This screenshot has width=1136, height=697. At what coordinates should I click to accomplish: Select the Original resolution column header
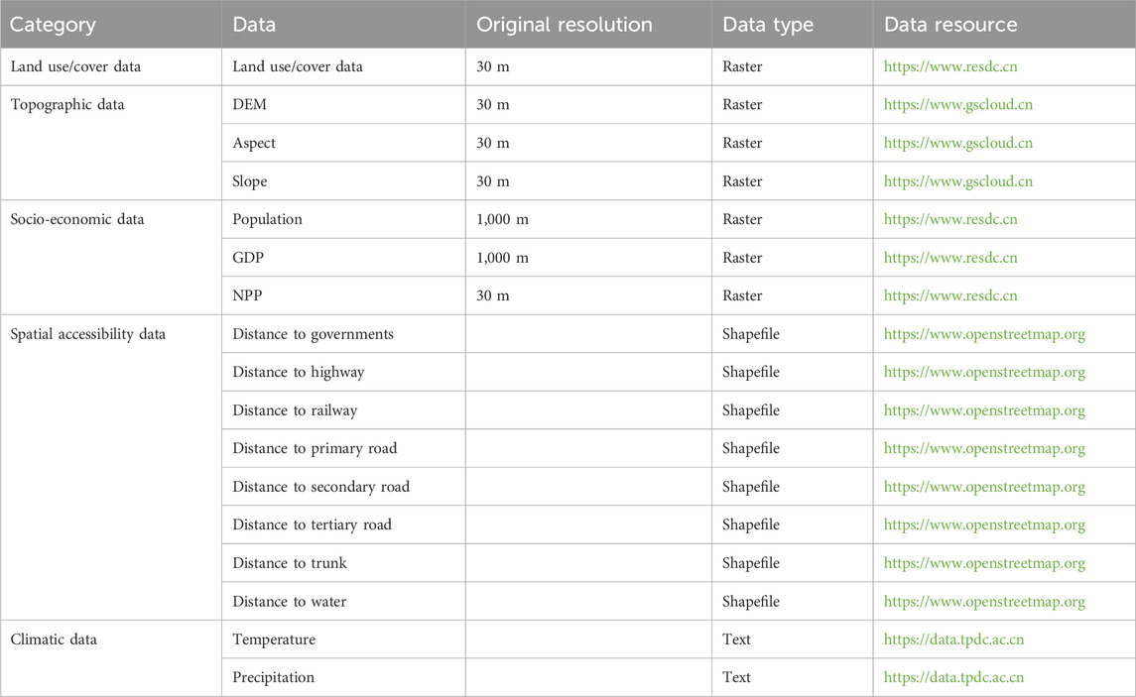point(565,25)
